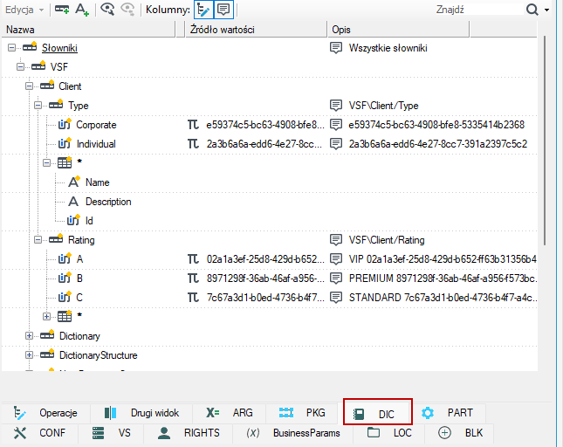Select rating entry A

point(79,259)
